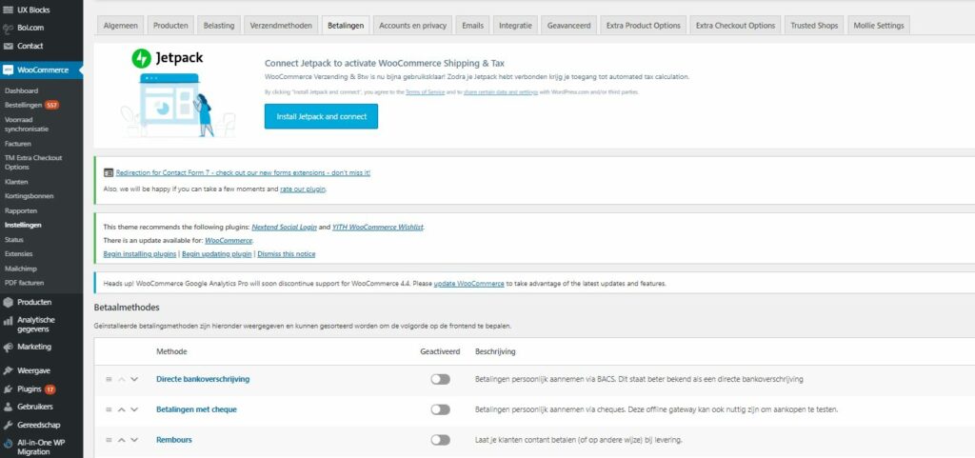The height and width of the screenshot is (458, 975).
Task: Click the Gebruikers person icon
Action: (8, 407)
